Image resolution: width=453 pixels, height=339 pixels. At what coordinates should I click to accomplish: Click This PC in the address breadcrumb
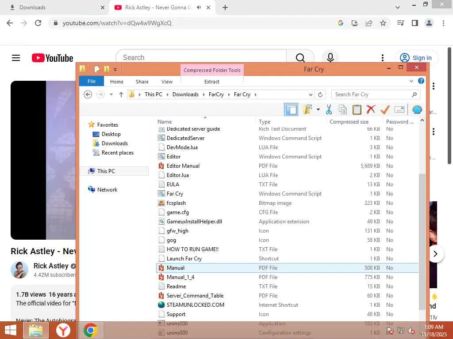(x=154, y=94)
